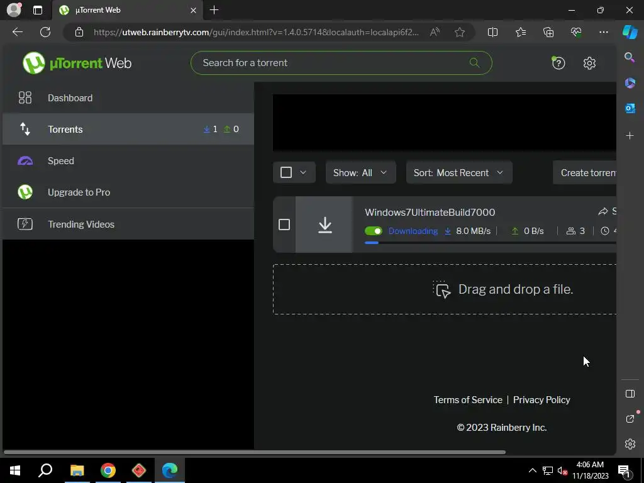Open Windows taskbar search
Image resolution: width=644 pixels, height=483 pixels.
pyautogui.click(x=45, y=470)
